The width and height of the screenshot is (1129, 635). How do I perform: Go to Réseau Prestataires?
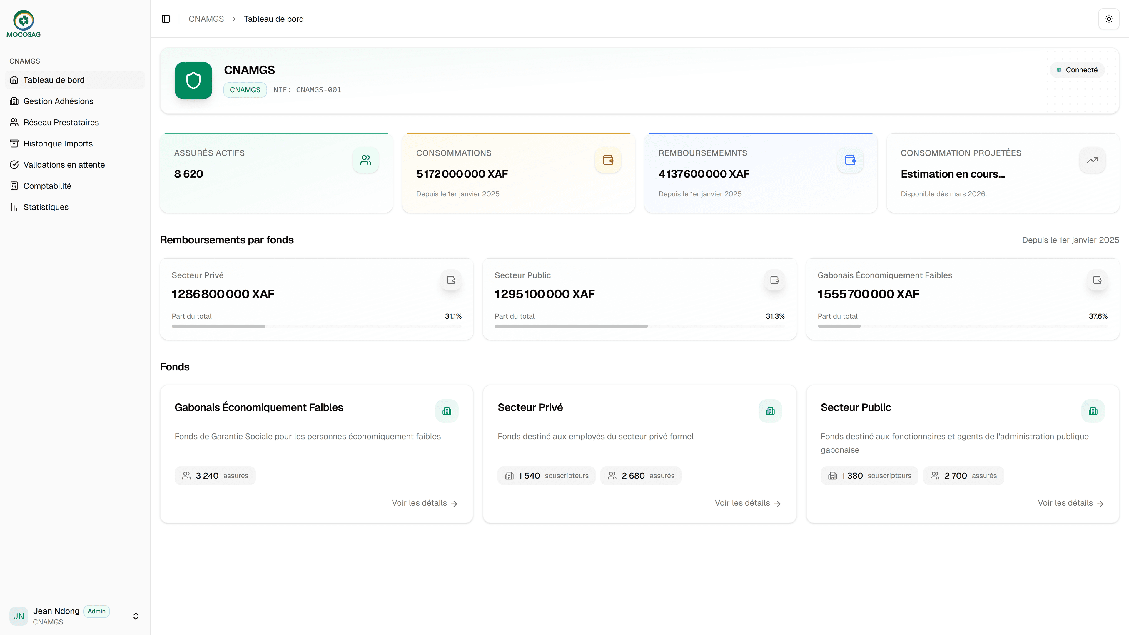click(75, 122)
